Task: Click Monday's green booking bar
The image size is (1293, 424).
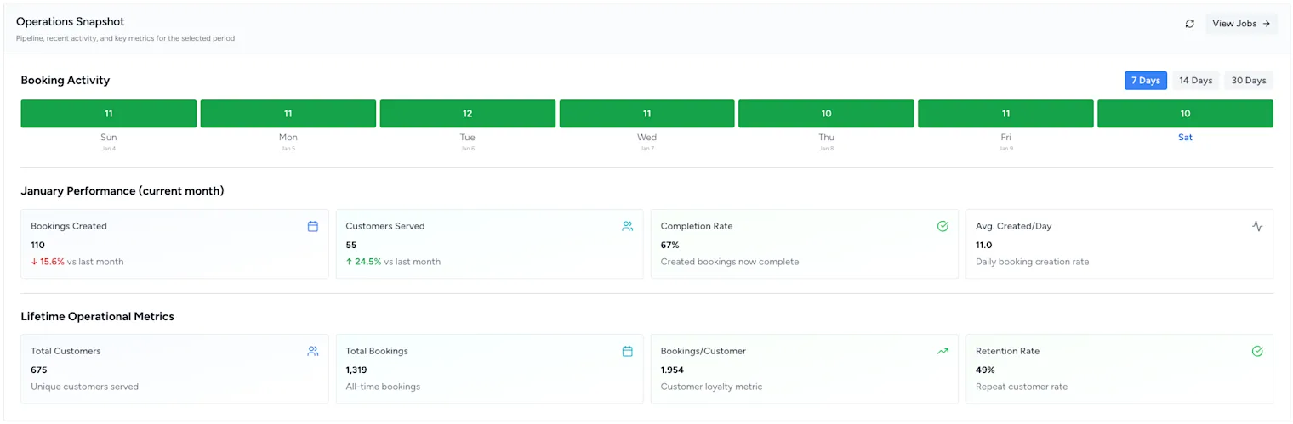Action: pyautogui.click(x=288, y=114)
